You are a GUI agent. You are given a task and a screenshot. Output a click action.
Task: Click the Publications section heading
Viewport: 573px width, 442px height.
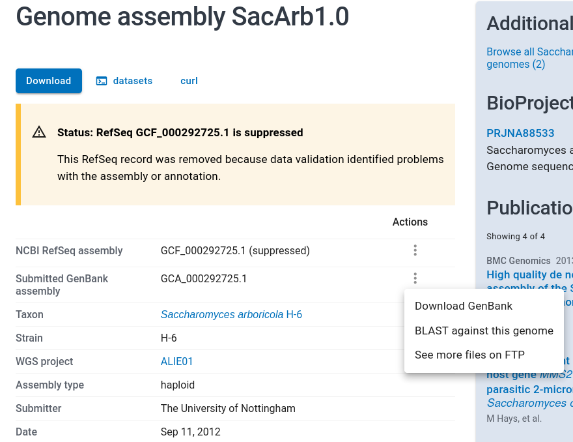point(529,208)
